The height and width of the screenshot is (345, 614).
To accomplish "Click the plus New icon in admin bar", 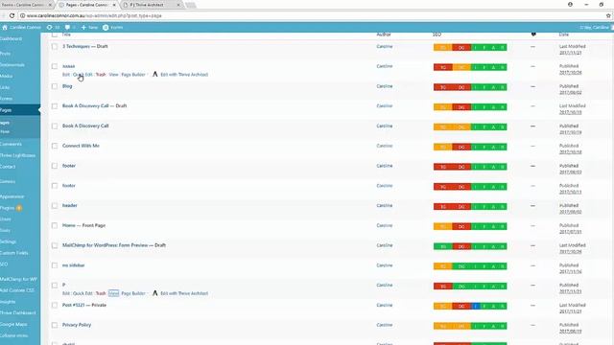I will (x=83, y=28).
